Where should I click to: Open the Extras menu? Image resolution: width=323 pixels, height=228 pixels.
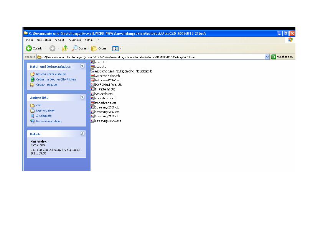coord(89,40)
